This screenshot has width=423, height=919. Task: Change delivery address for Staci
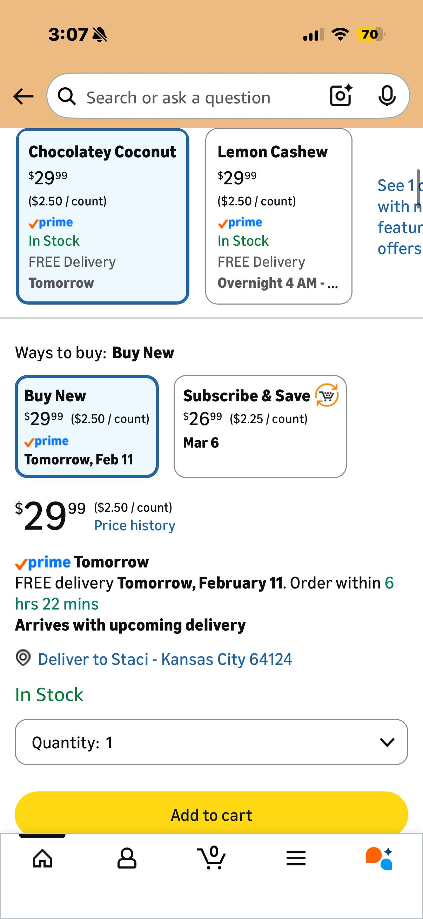[165, 659]
